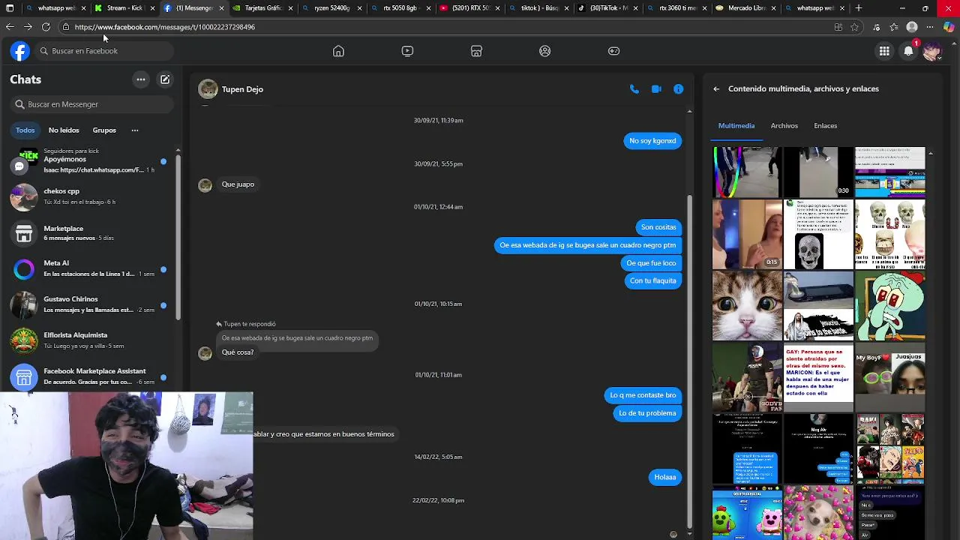
Task: Start a new message with compose icon
Action: (x=165, y=79)
